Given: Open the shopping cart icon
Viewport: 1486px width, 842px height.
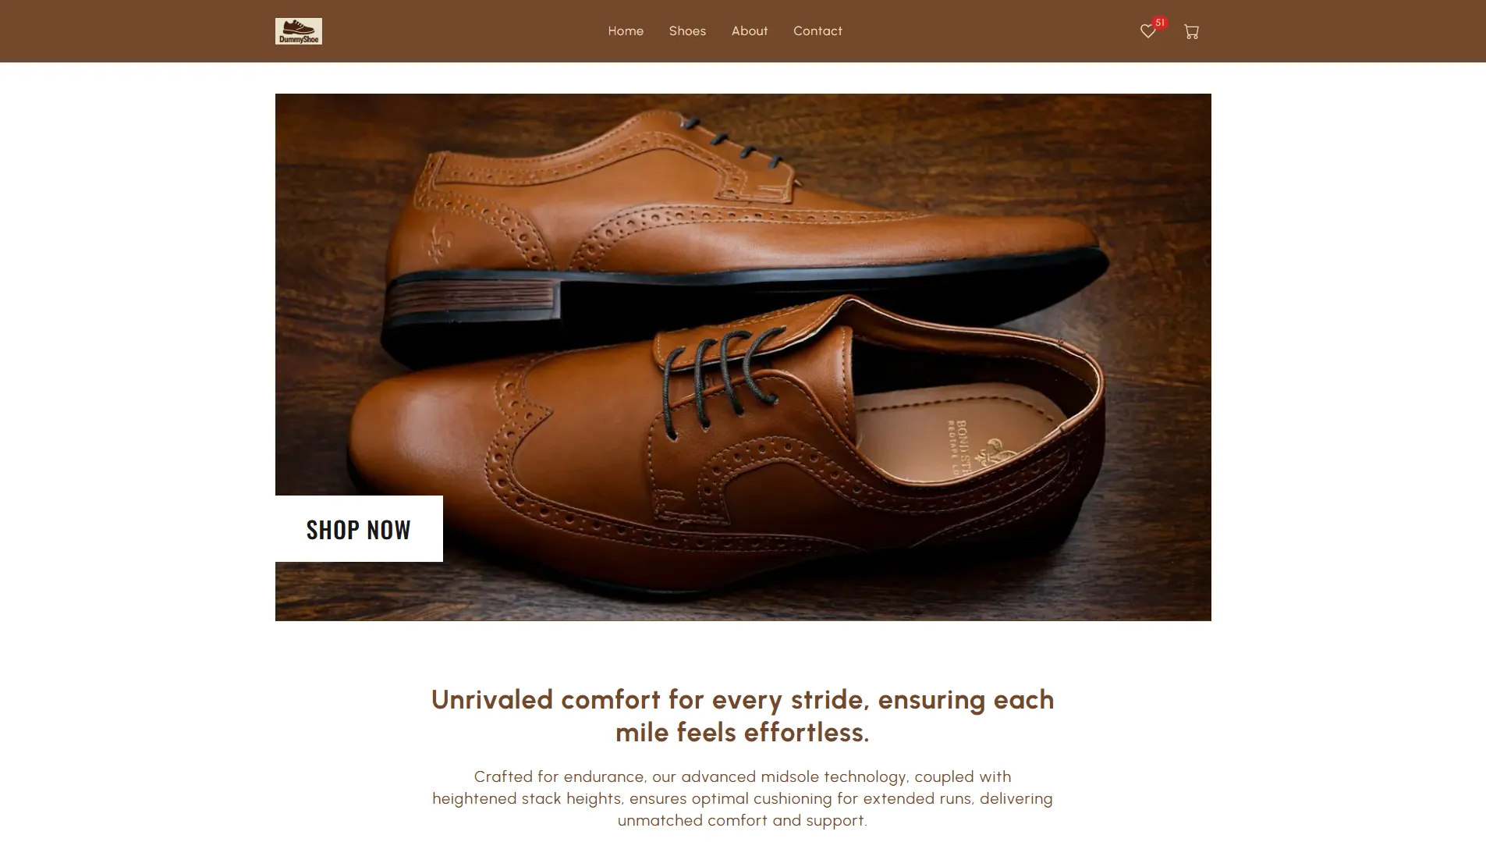Looking at the screenshot, I should (x=1191, y=32).
